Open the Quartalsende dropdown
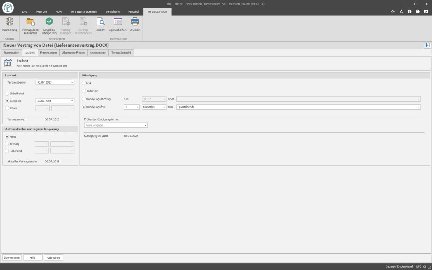The width and height of the screenshot is (432, 270). click(298, 107)
